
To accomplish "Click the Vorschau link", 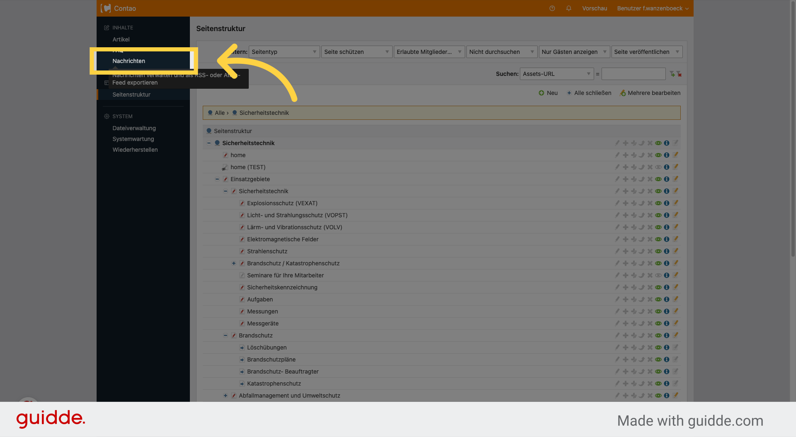I will [595, 8].
